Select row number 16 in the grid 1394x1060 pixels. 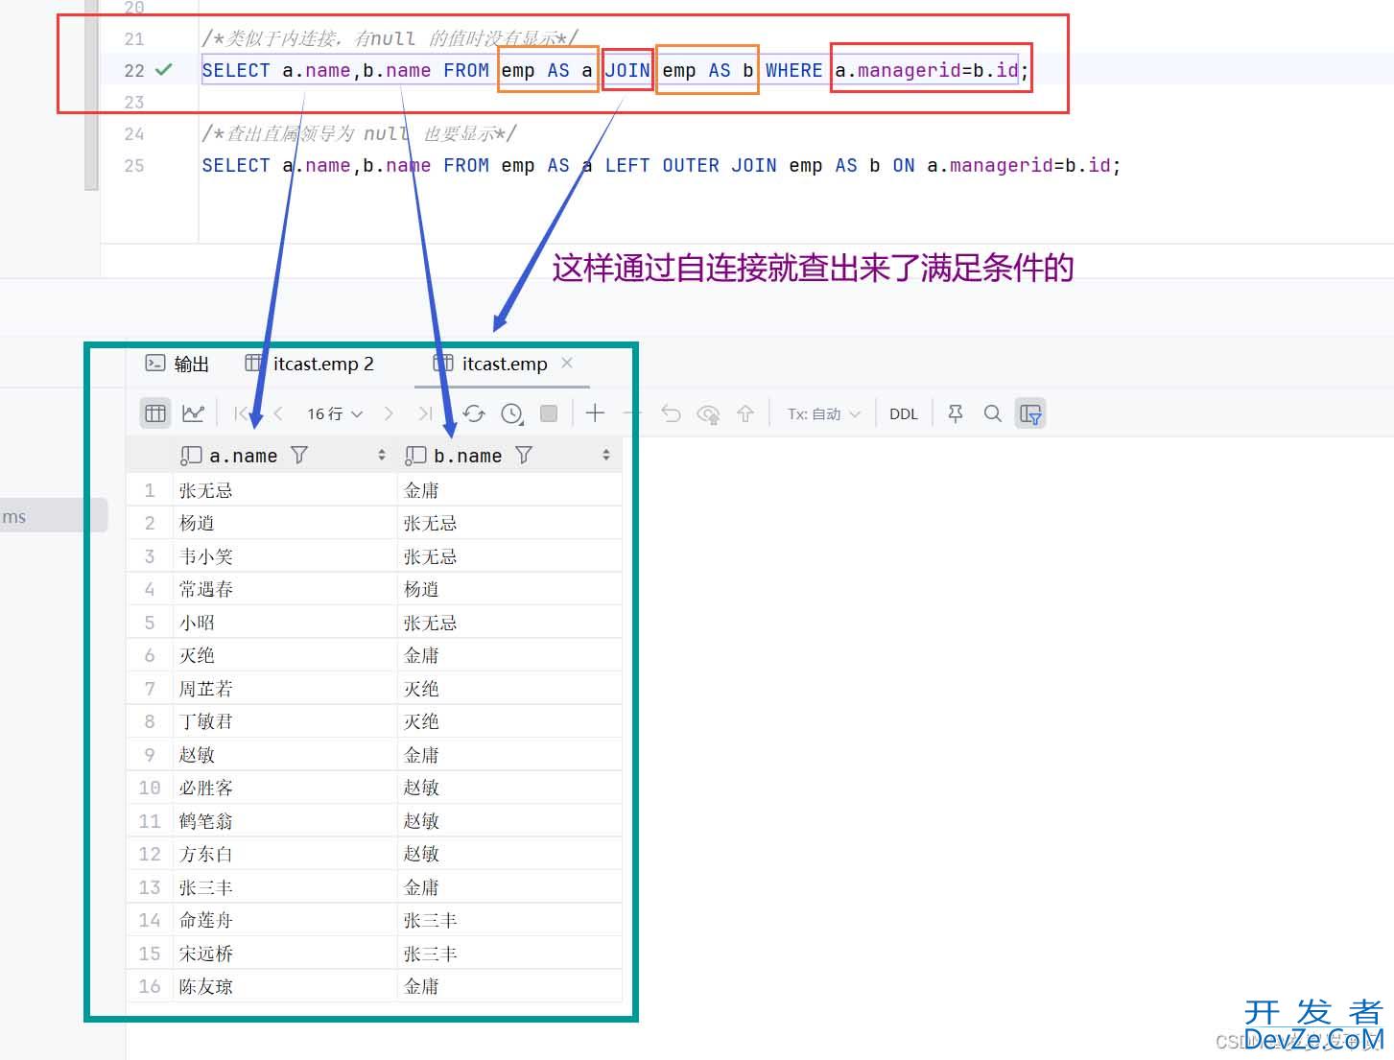coord(150,986)
